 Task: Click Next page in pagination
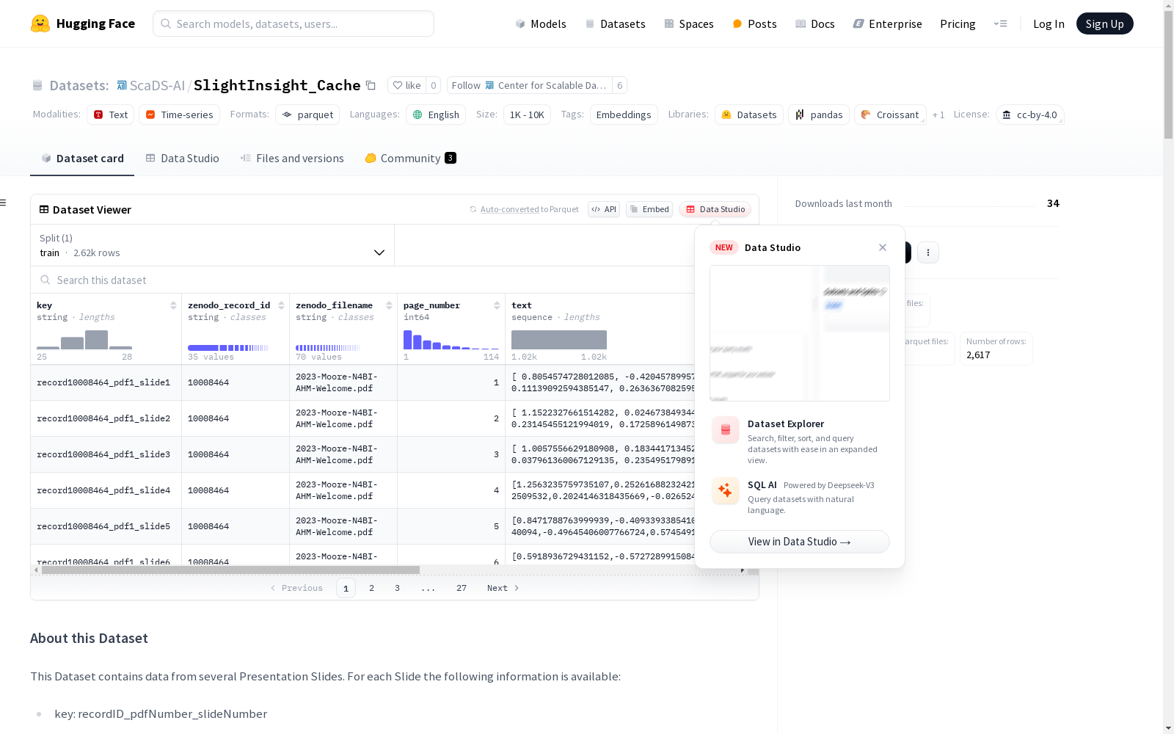(x=503, y=588)
